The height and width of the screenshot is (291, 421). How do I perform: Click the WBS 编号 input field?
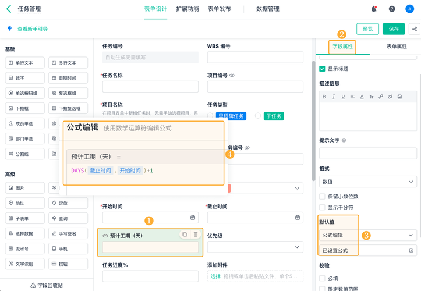(x=255, y=57)
